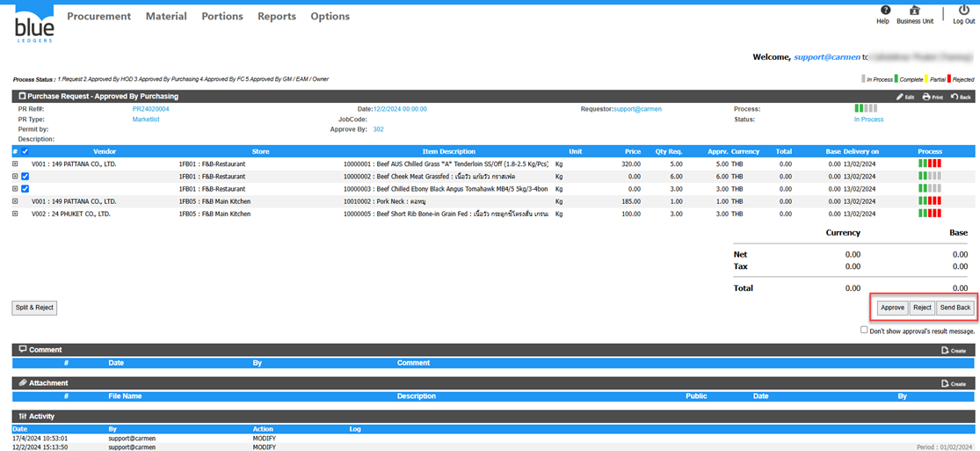Click process status bar of Pork Neck row

(929, 201)
